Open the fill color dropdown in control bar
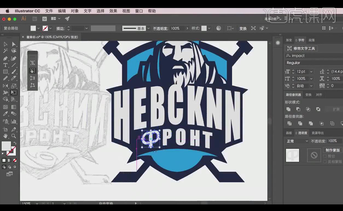 pos(38,28)
